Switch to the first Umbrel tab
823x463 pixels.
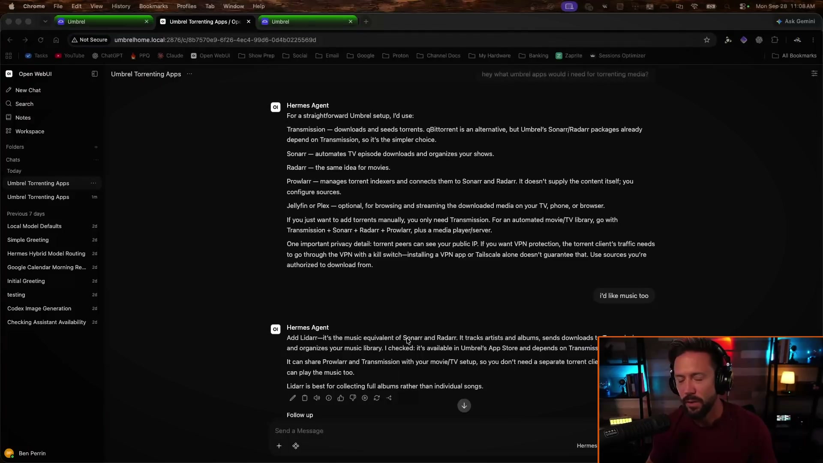click(x=103, y=21)
